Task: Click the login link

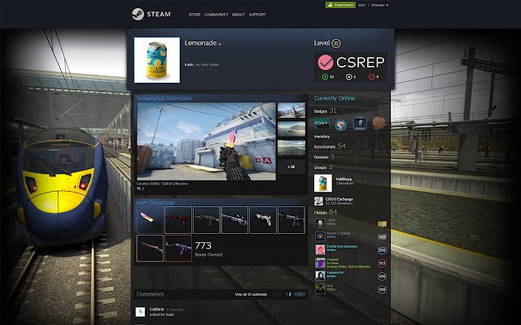Action: 361,5
